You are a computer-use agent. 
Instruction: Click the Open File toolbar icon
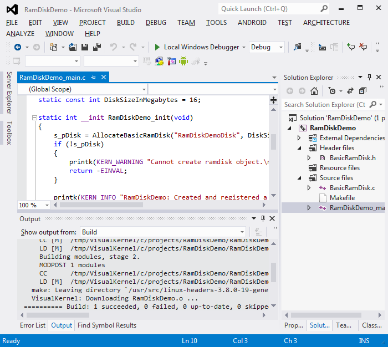pos(73,47)
